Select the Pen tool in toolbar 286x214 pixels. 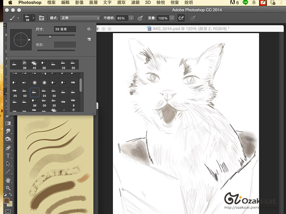(8, 148)
